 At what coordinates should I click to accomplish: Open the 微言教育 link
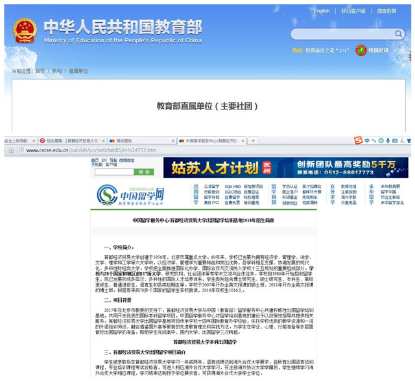click(386, 11)
